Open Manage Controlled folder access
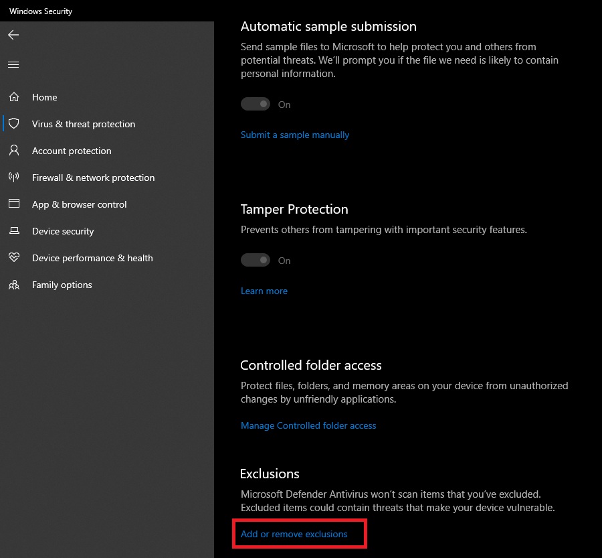 coord(308,425)
